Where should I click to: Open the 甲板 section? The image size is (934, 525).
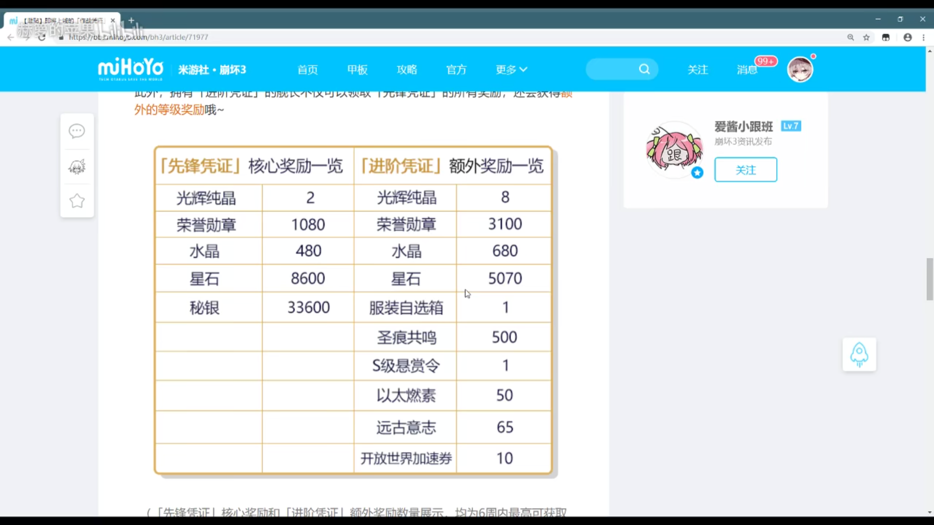(x=357, y=70)
